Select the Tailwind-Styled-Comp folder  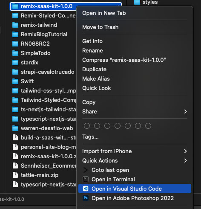(x=44, y=100)
